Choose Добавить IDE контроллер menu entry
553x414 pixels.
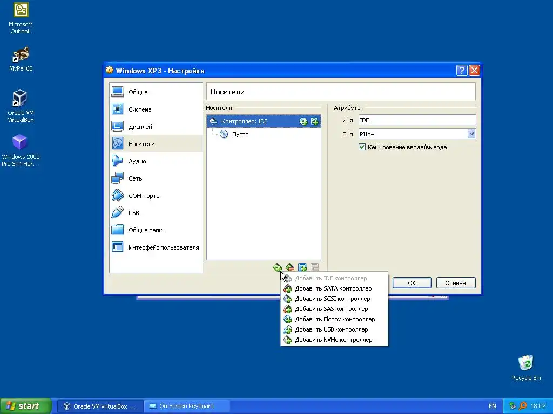pos(334,278)
